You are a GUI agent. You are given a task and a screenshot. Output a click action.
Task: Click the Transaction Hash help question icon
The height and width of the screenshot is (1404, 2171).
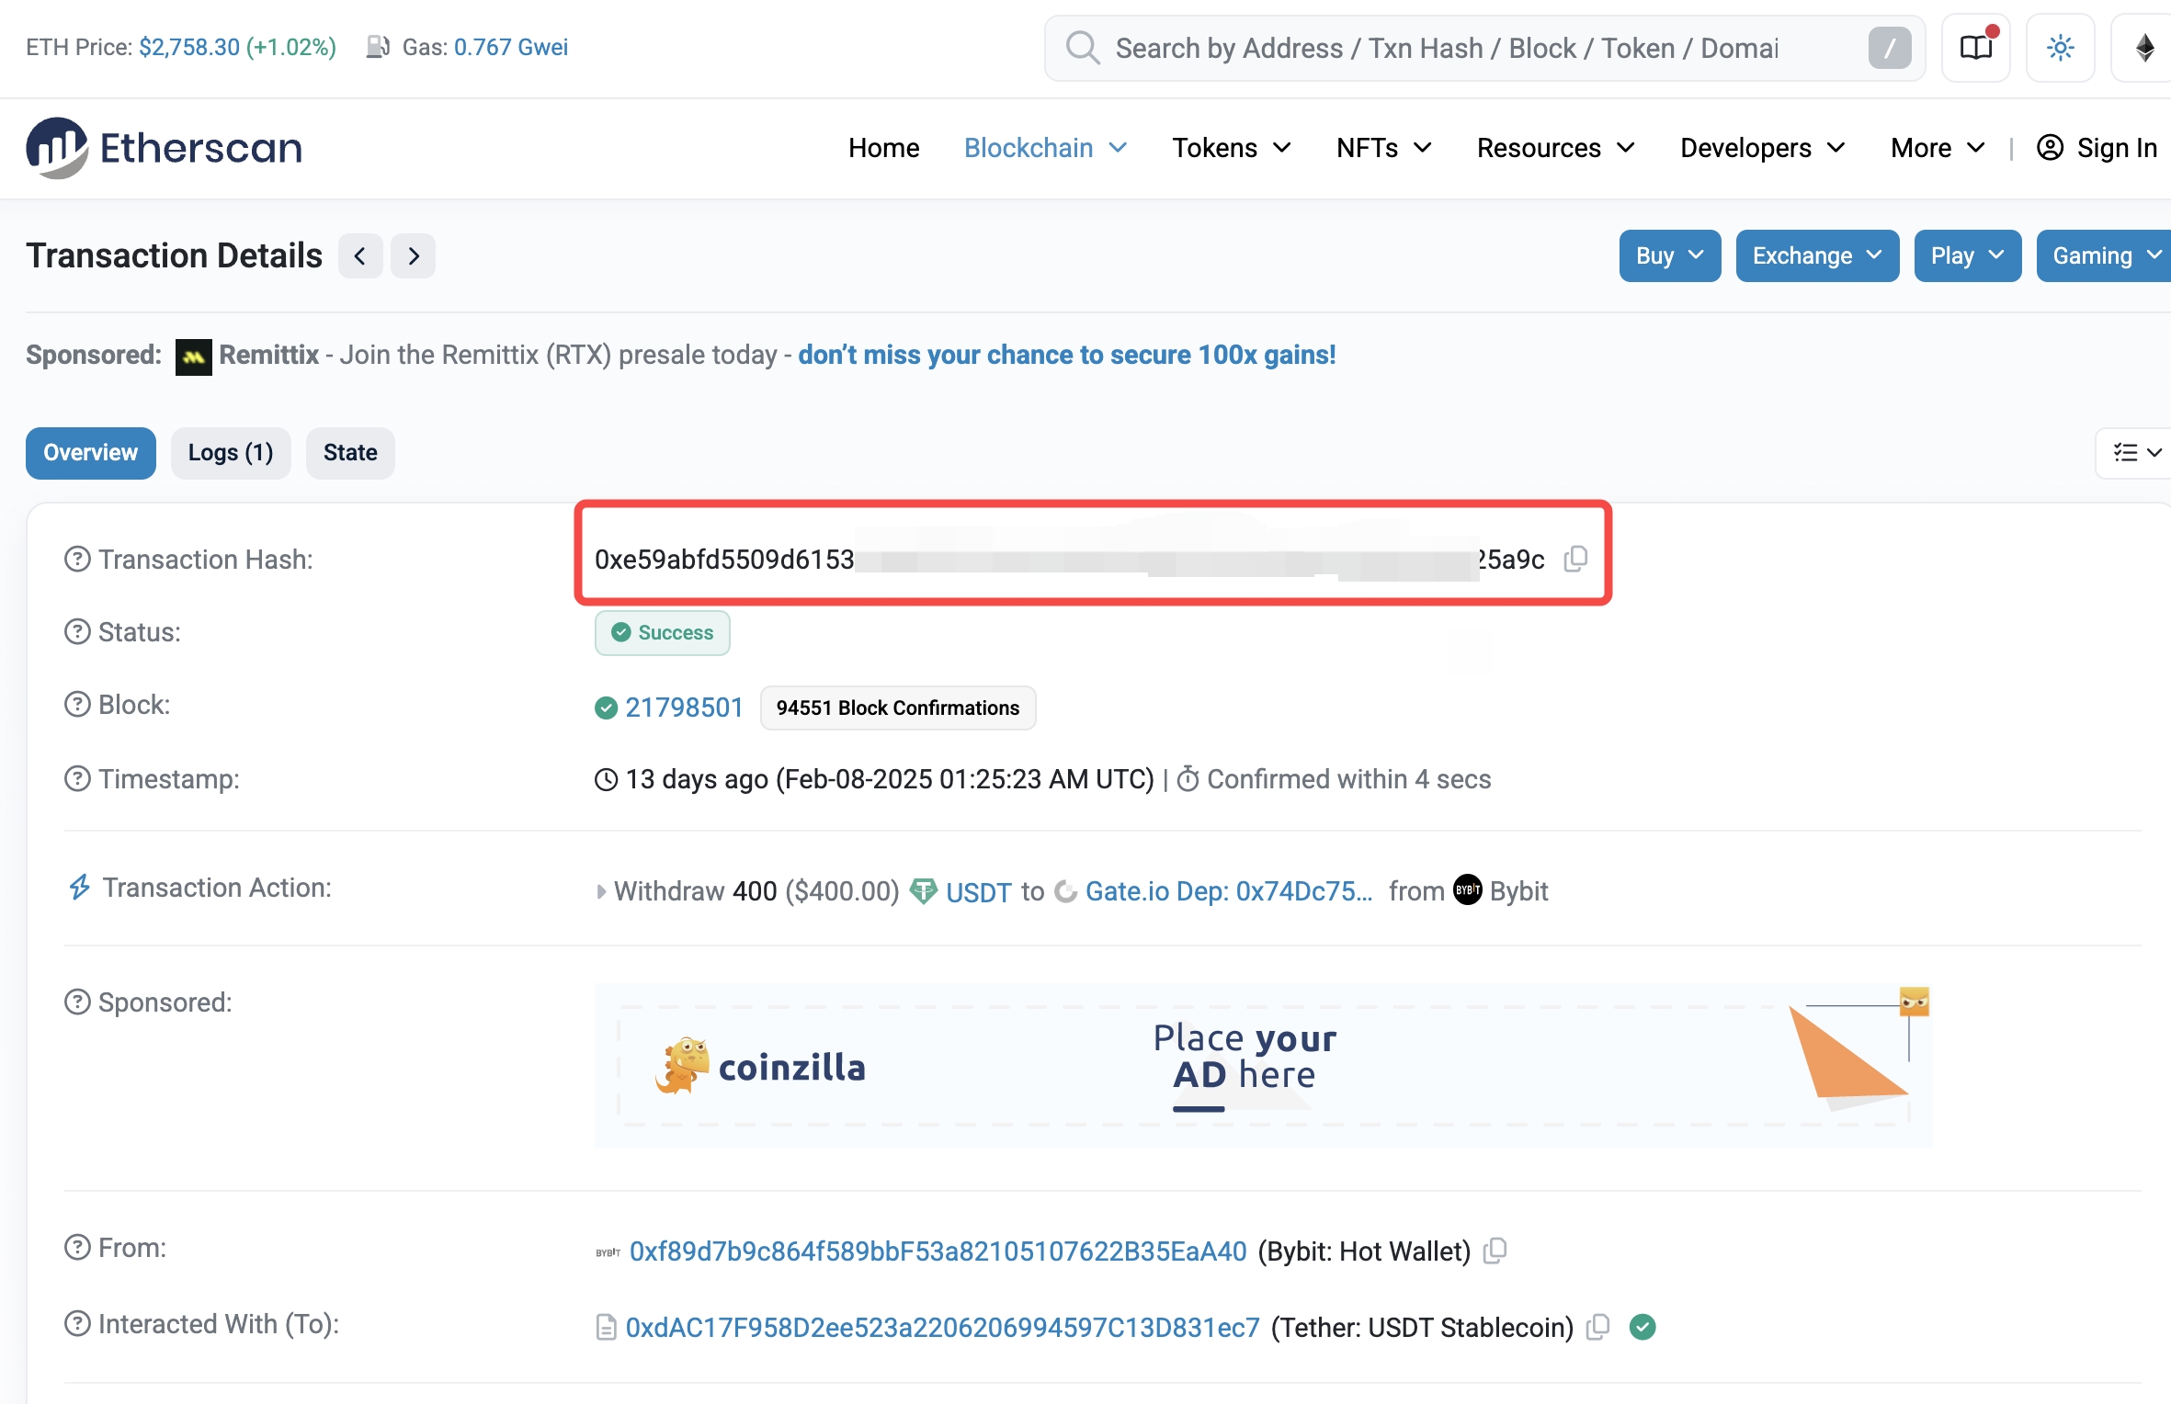click(77, 559)
